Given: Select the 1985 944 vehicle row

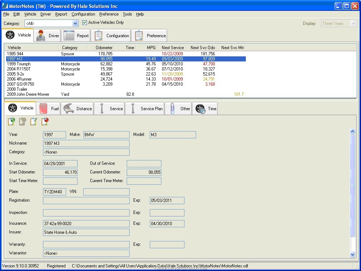Looking at the screenshot, I should tap(126, 54).
